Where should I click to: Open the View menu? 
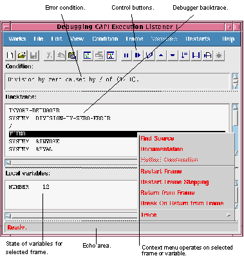pos(77,39)
